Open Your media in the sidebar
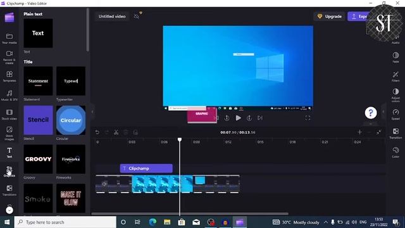 tap(9, 38)
